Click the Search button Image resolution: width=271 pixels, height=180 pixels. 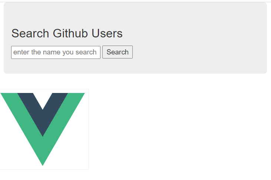coord(118,52)
